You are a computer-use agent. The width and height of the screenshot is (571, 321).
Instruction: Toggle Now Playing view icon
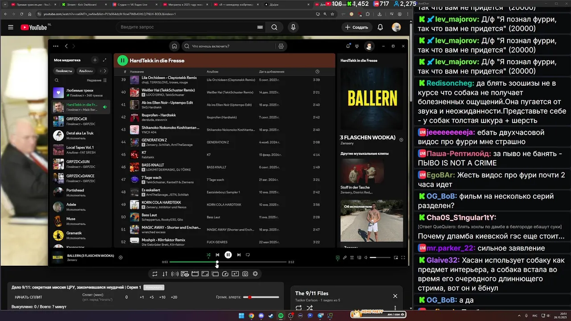[338, 257]
